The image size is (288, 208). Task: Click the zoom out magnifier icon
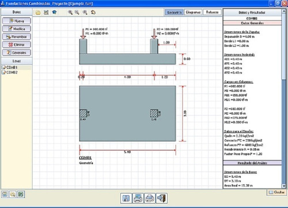77,12
